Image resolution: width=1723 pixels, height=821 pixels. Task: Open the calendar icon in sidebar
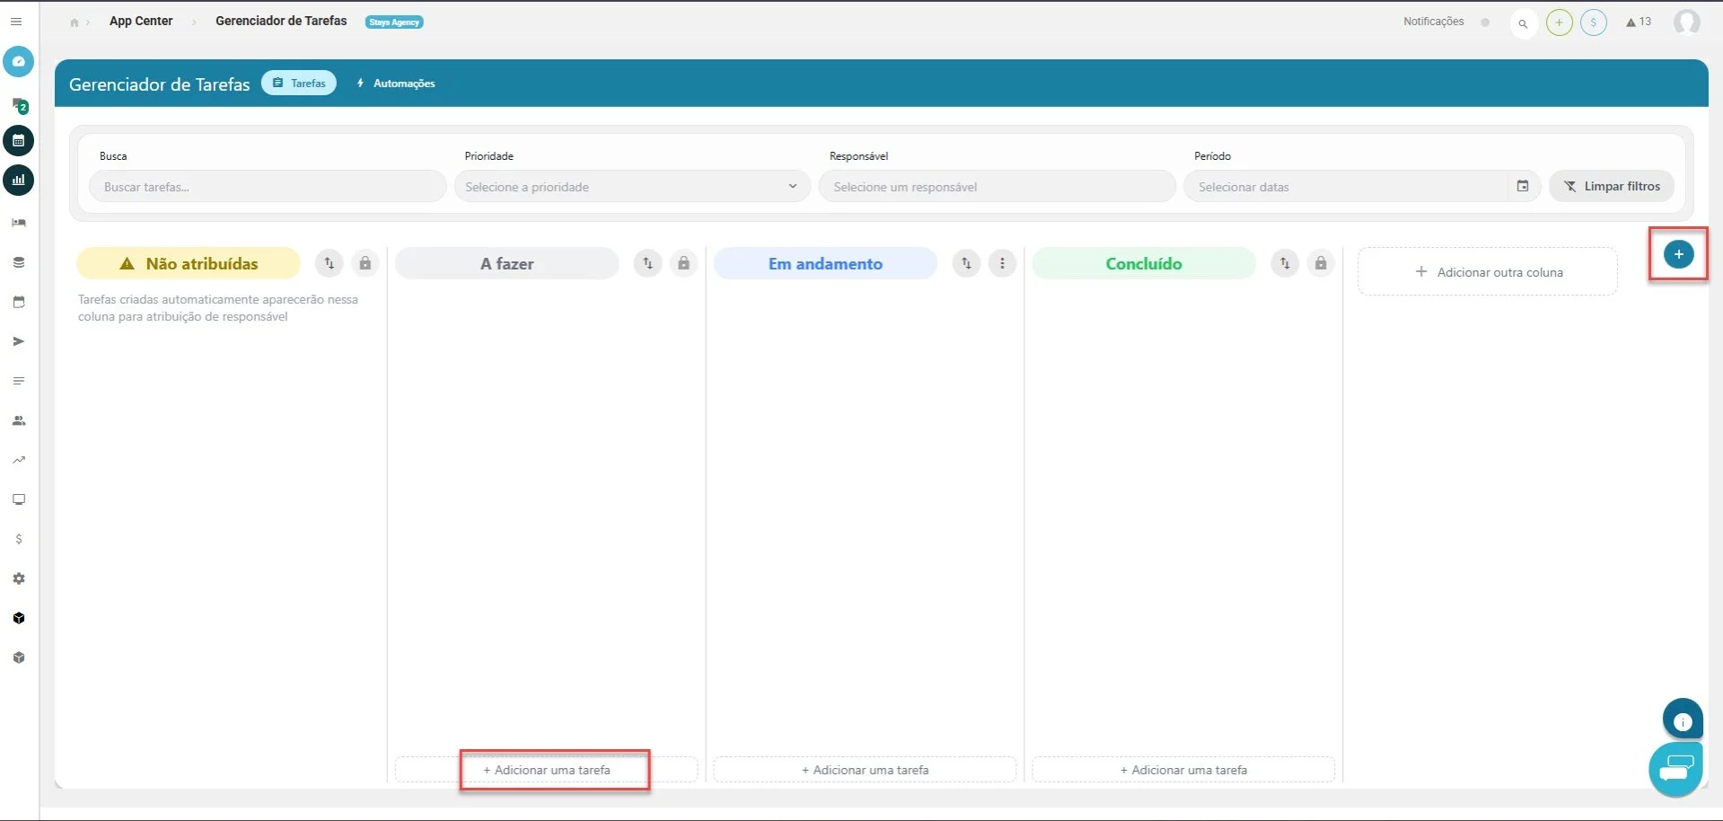pos(18,141)
